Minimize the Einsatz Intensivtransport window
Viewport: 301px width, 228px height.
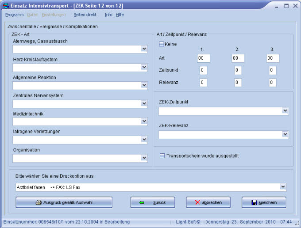277,6
